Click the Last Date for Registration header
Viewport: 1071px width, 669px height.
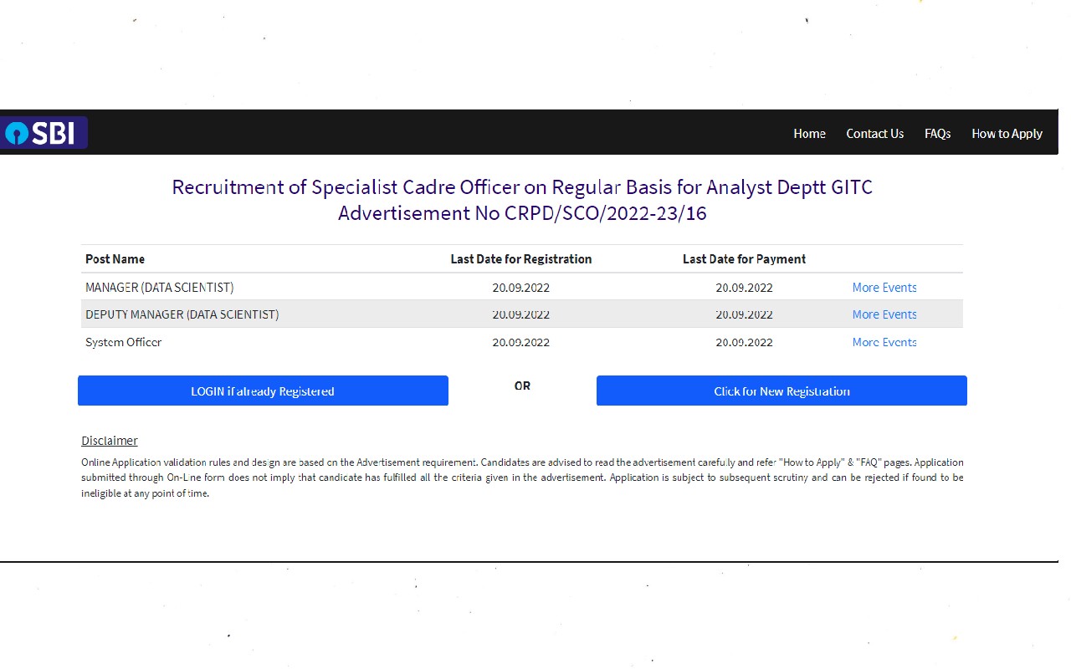tap(520, 259)
